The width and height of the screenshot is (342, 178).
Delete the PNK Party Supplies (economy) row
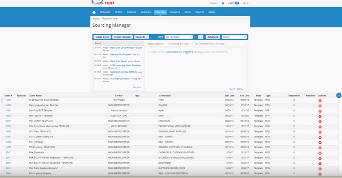(320, 168)
